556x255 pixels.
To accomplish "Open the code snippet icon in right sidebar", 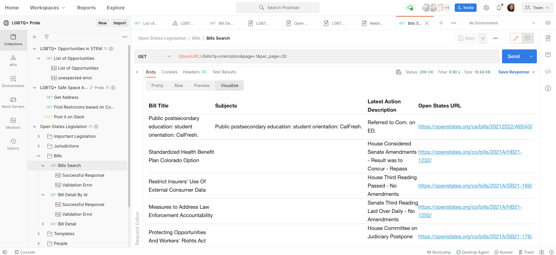I will pyautogui.click(x=548, y=72).
